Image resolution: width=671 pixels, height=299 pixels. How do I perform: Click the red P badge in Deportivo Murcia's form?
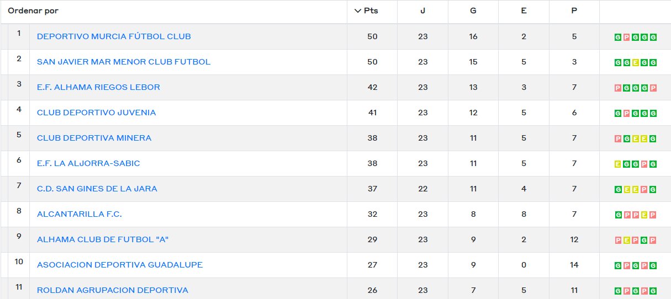[627, 38]
